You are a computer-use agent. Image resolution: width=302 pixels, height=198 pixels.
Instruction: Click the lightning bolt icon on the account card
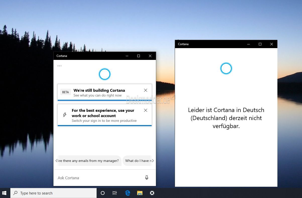(x=65, y=115)
